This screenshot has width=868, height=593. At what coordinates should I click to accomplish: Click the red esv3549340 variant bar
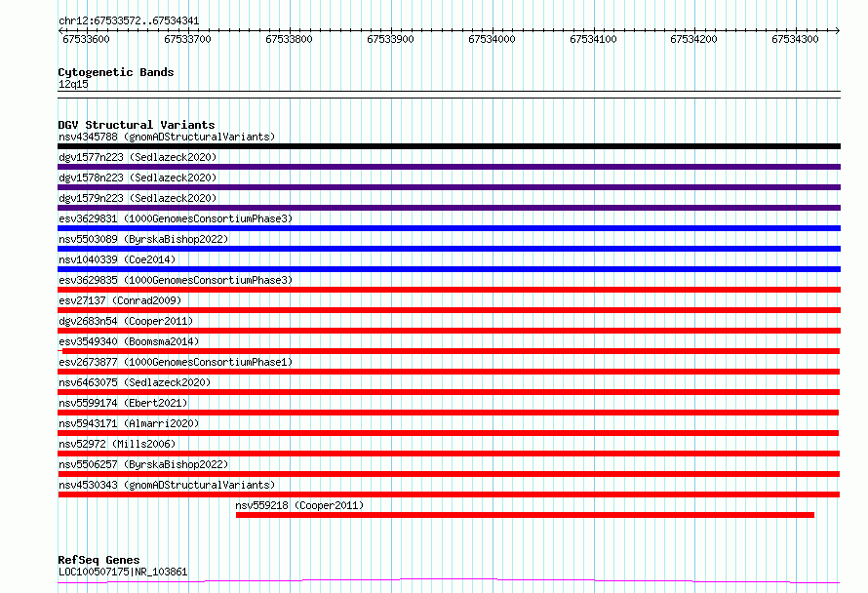pyautogui.click(x=449, y=351)
